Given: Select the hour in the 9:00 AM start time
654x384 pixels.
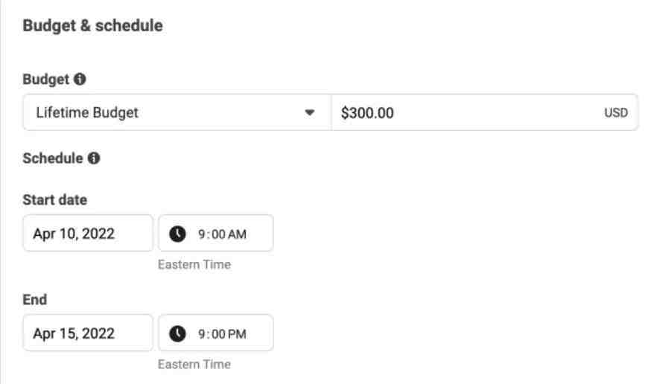Looking at the screenshot, I should [201, 234].
